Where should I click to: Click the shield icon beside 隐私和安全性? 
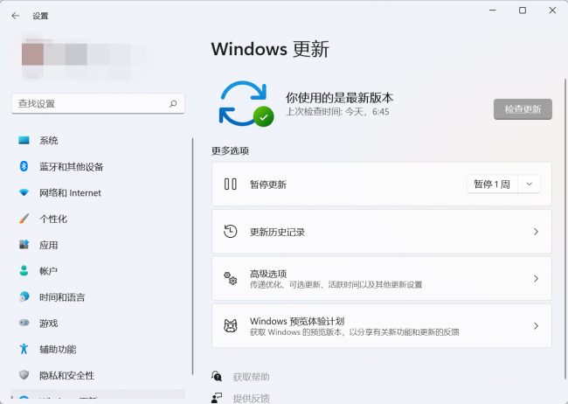coord(24,374)
